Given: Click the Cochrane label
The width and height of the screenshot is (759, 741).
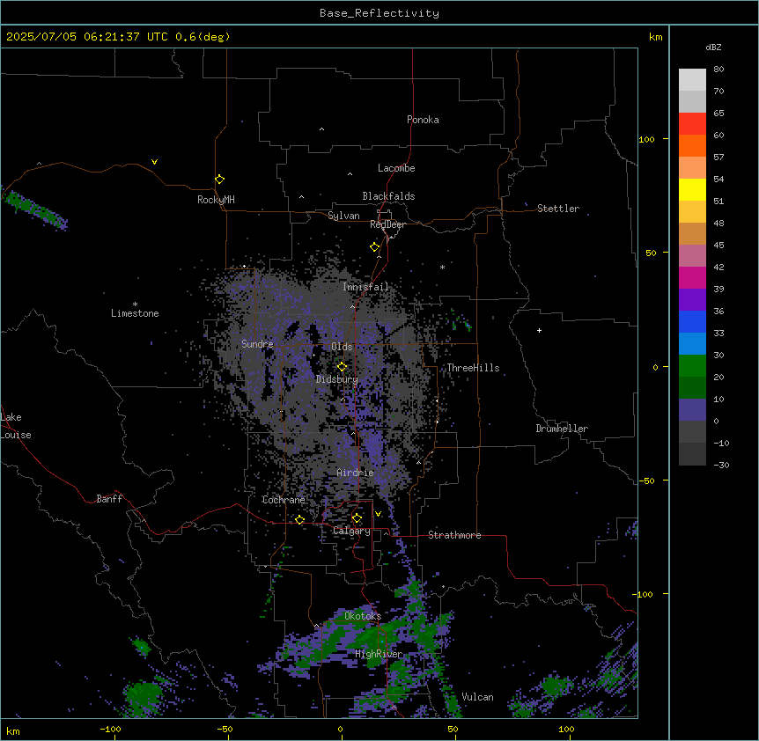Looking at the screenshot, I should (284, 500).
